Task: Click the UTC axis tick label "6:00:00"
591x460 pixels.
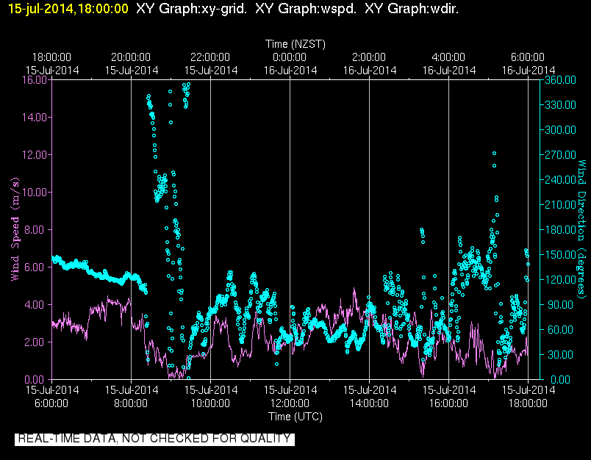Action: (51, 403)
